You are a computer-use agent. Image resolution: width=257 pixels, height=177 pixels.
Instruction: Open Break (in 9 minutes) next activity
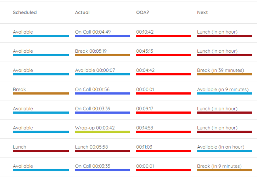219,166
